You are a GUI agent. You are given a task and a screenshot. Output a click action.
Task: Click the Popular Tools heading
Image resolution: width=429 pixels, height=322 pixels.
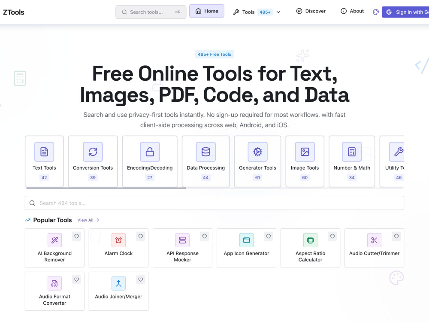52,220
